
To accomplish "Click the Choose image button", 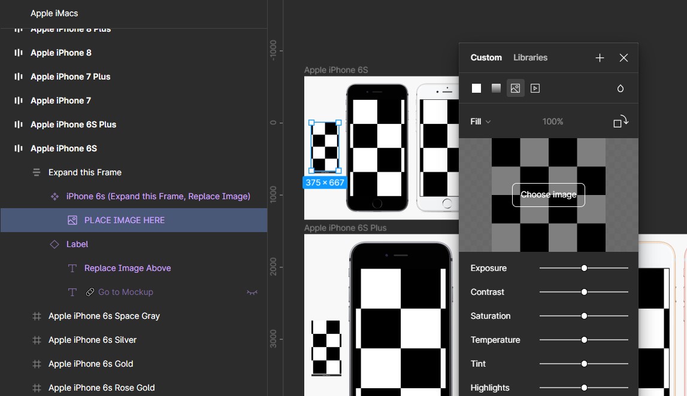I will click(x=548, y=195).
